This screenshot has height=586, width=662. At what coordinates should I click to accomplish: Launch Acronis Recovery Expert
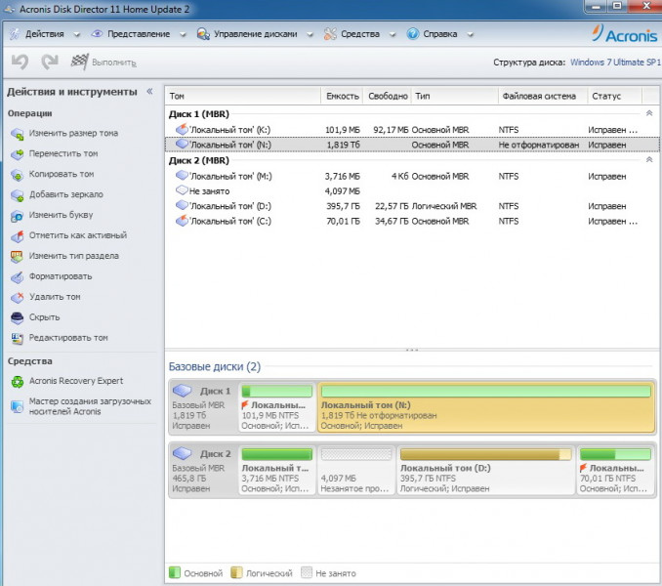click(x=17, y=381)
